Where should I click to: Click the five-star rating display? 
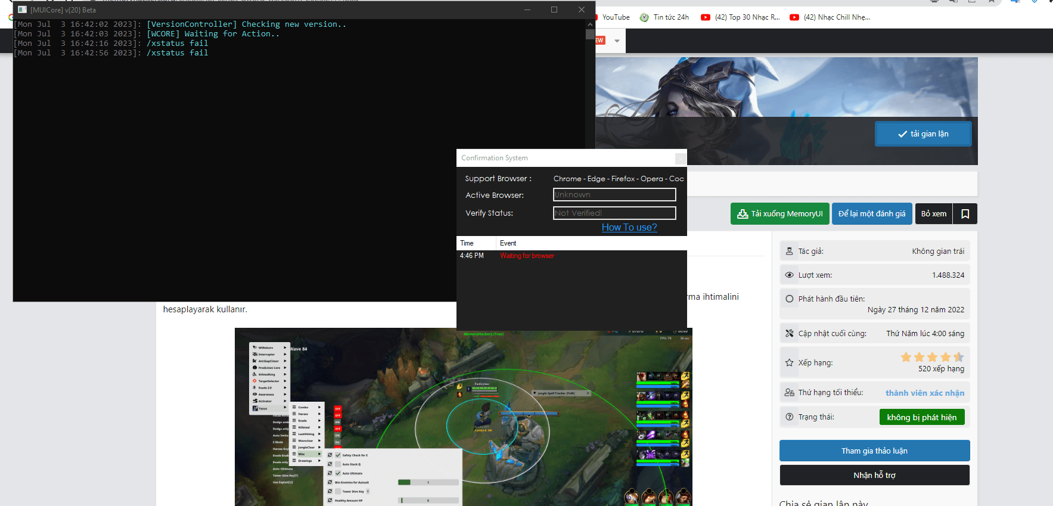click(932, 357)
